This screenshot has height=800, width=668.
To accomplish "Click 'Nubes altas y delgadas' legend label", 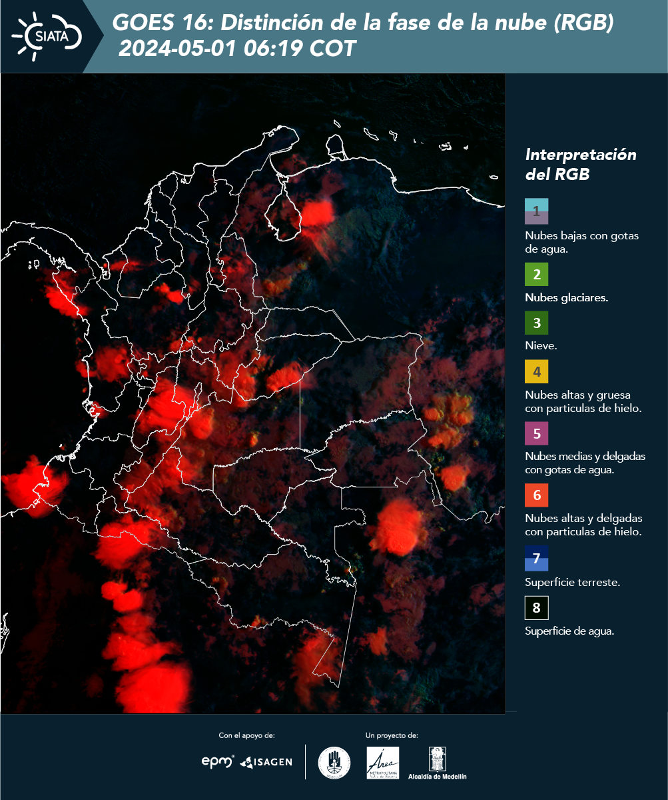I will 583,525.
